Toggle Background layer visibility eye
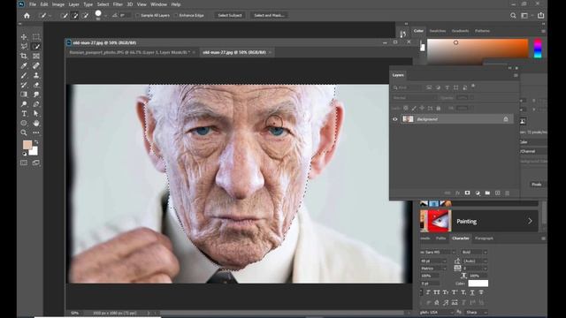 pos(395,119)
